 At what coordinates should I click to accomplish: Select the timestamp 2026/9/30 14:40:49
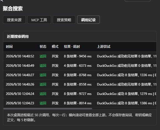tap(20, 66)
